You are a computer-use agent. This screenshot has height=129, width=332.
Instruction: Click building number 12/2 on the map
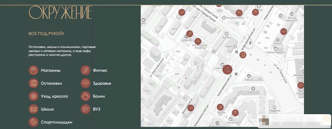(x=156, y=56)
